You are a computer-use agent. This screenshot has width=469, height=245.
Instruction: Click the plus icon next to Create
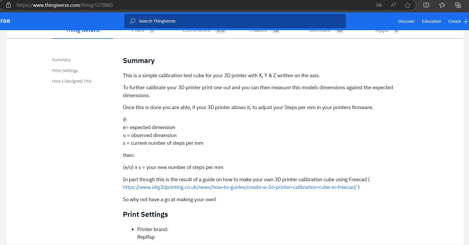[x=466, y=21]
